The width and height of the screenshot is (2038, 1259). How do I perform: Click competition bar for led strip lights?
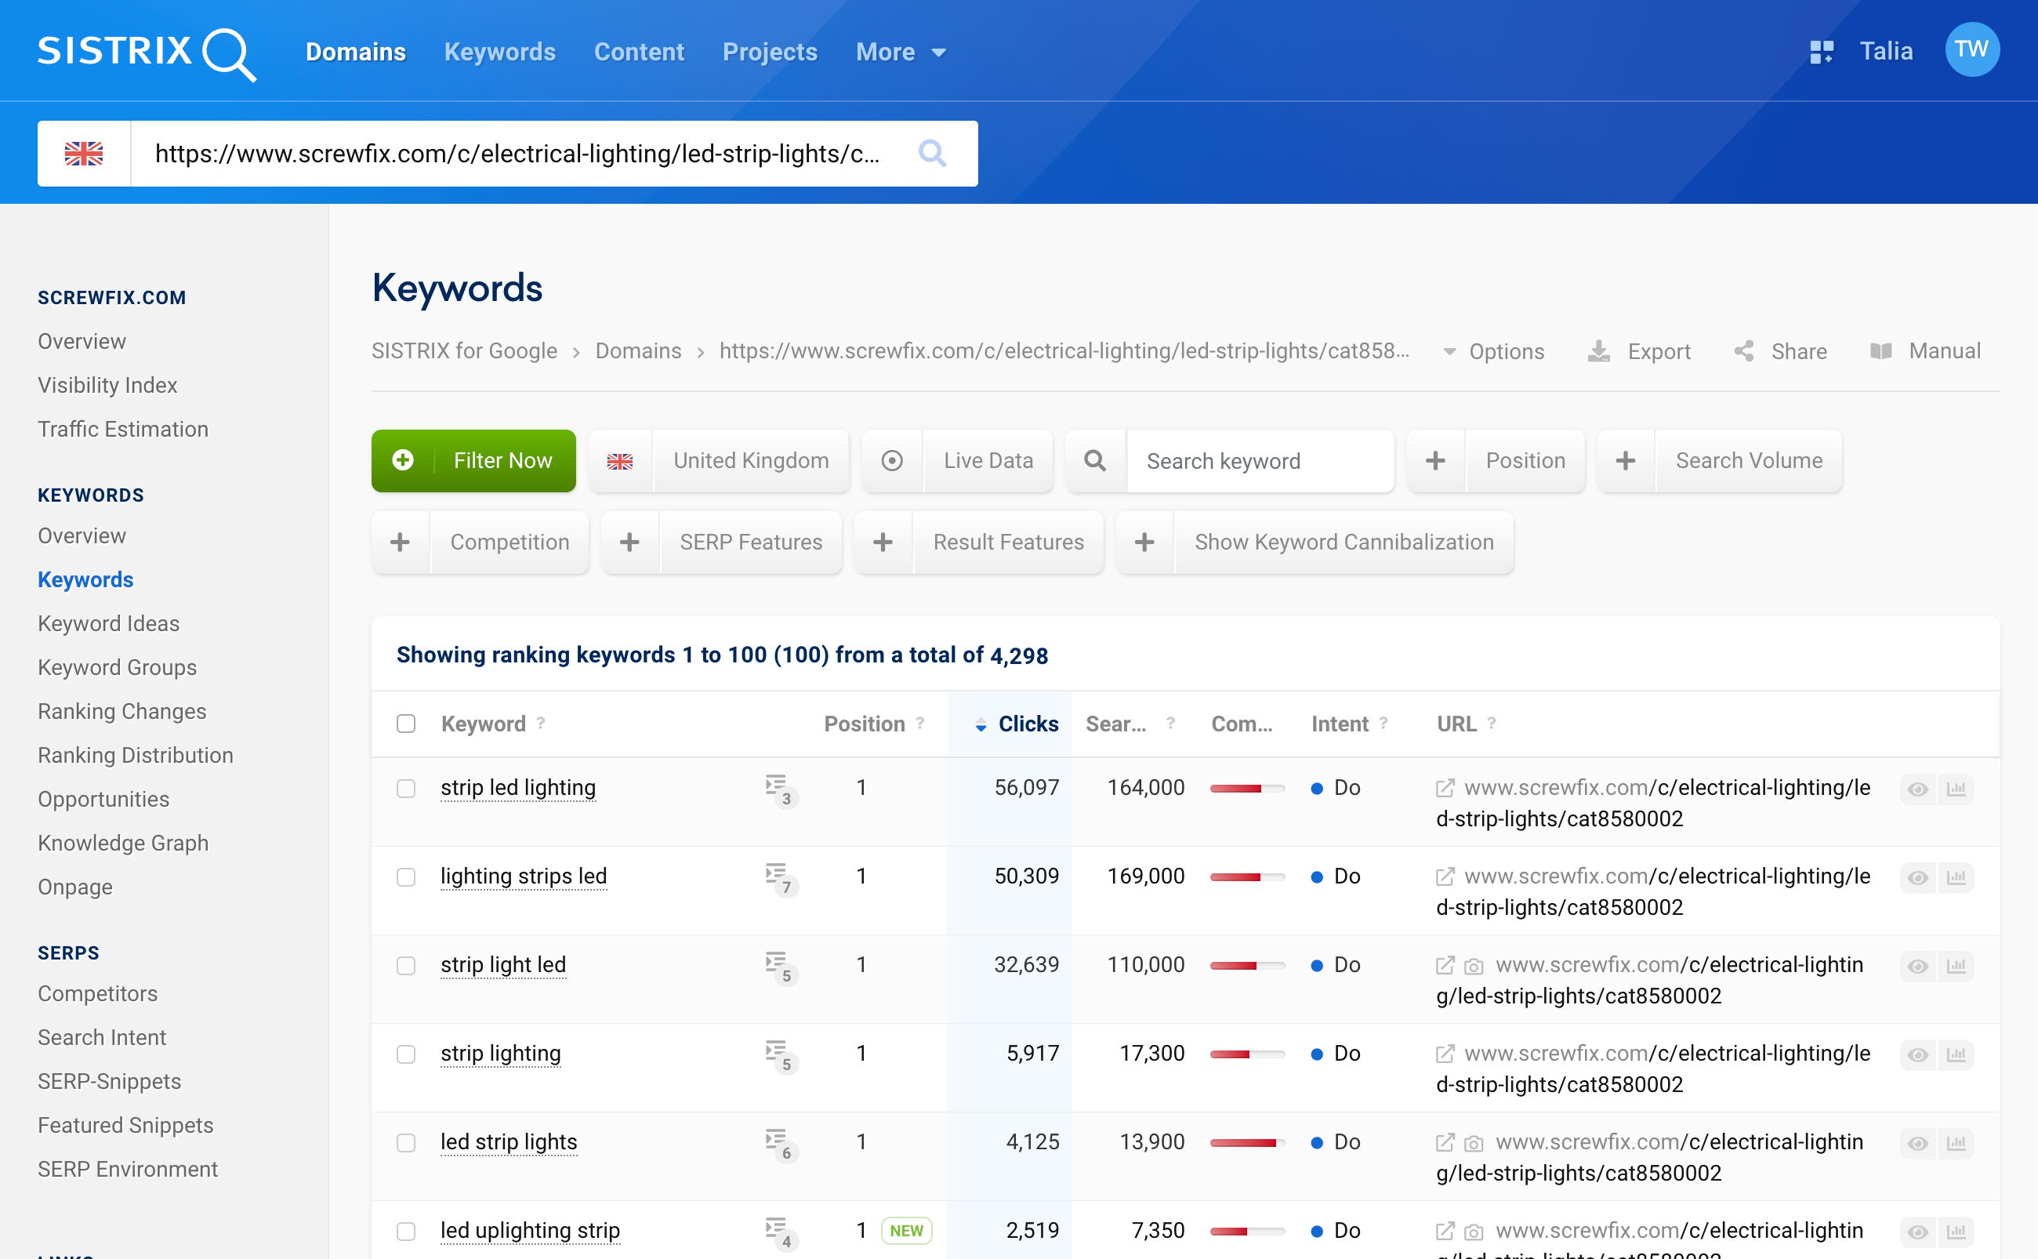1247,1143
